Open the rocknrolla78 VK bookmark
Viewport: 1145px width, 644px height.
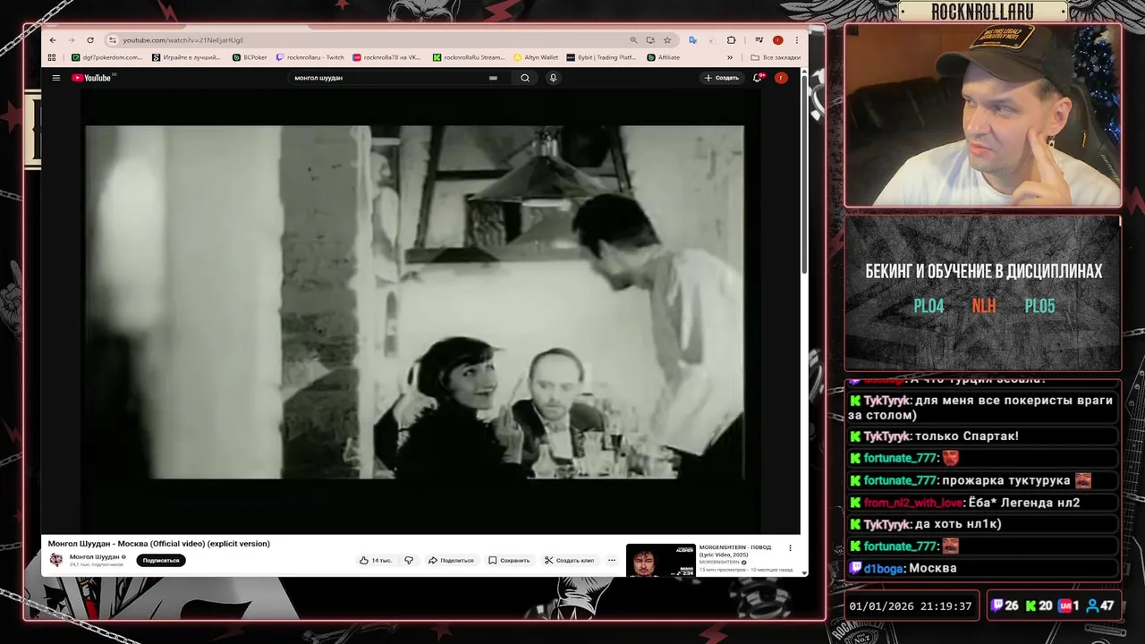pyautogui.click(x=386, y=57)
